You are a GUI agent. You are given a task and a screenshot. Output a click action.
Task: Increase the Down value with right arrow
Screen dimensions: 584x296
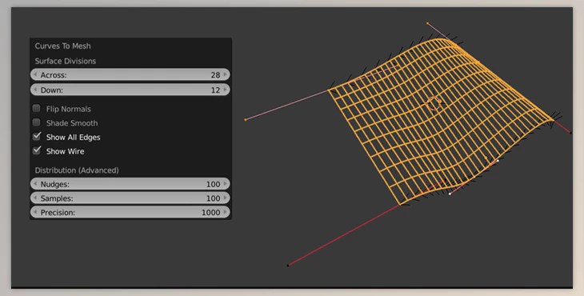click(225, 90)
